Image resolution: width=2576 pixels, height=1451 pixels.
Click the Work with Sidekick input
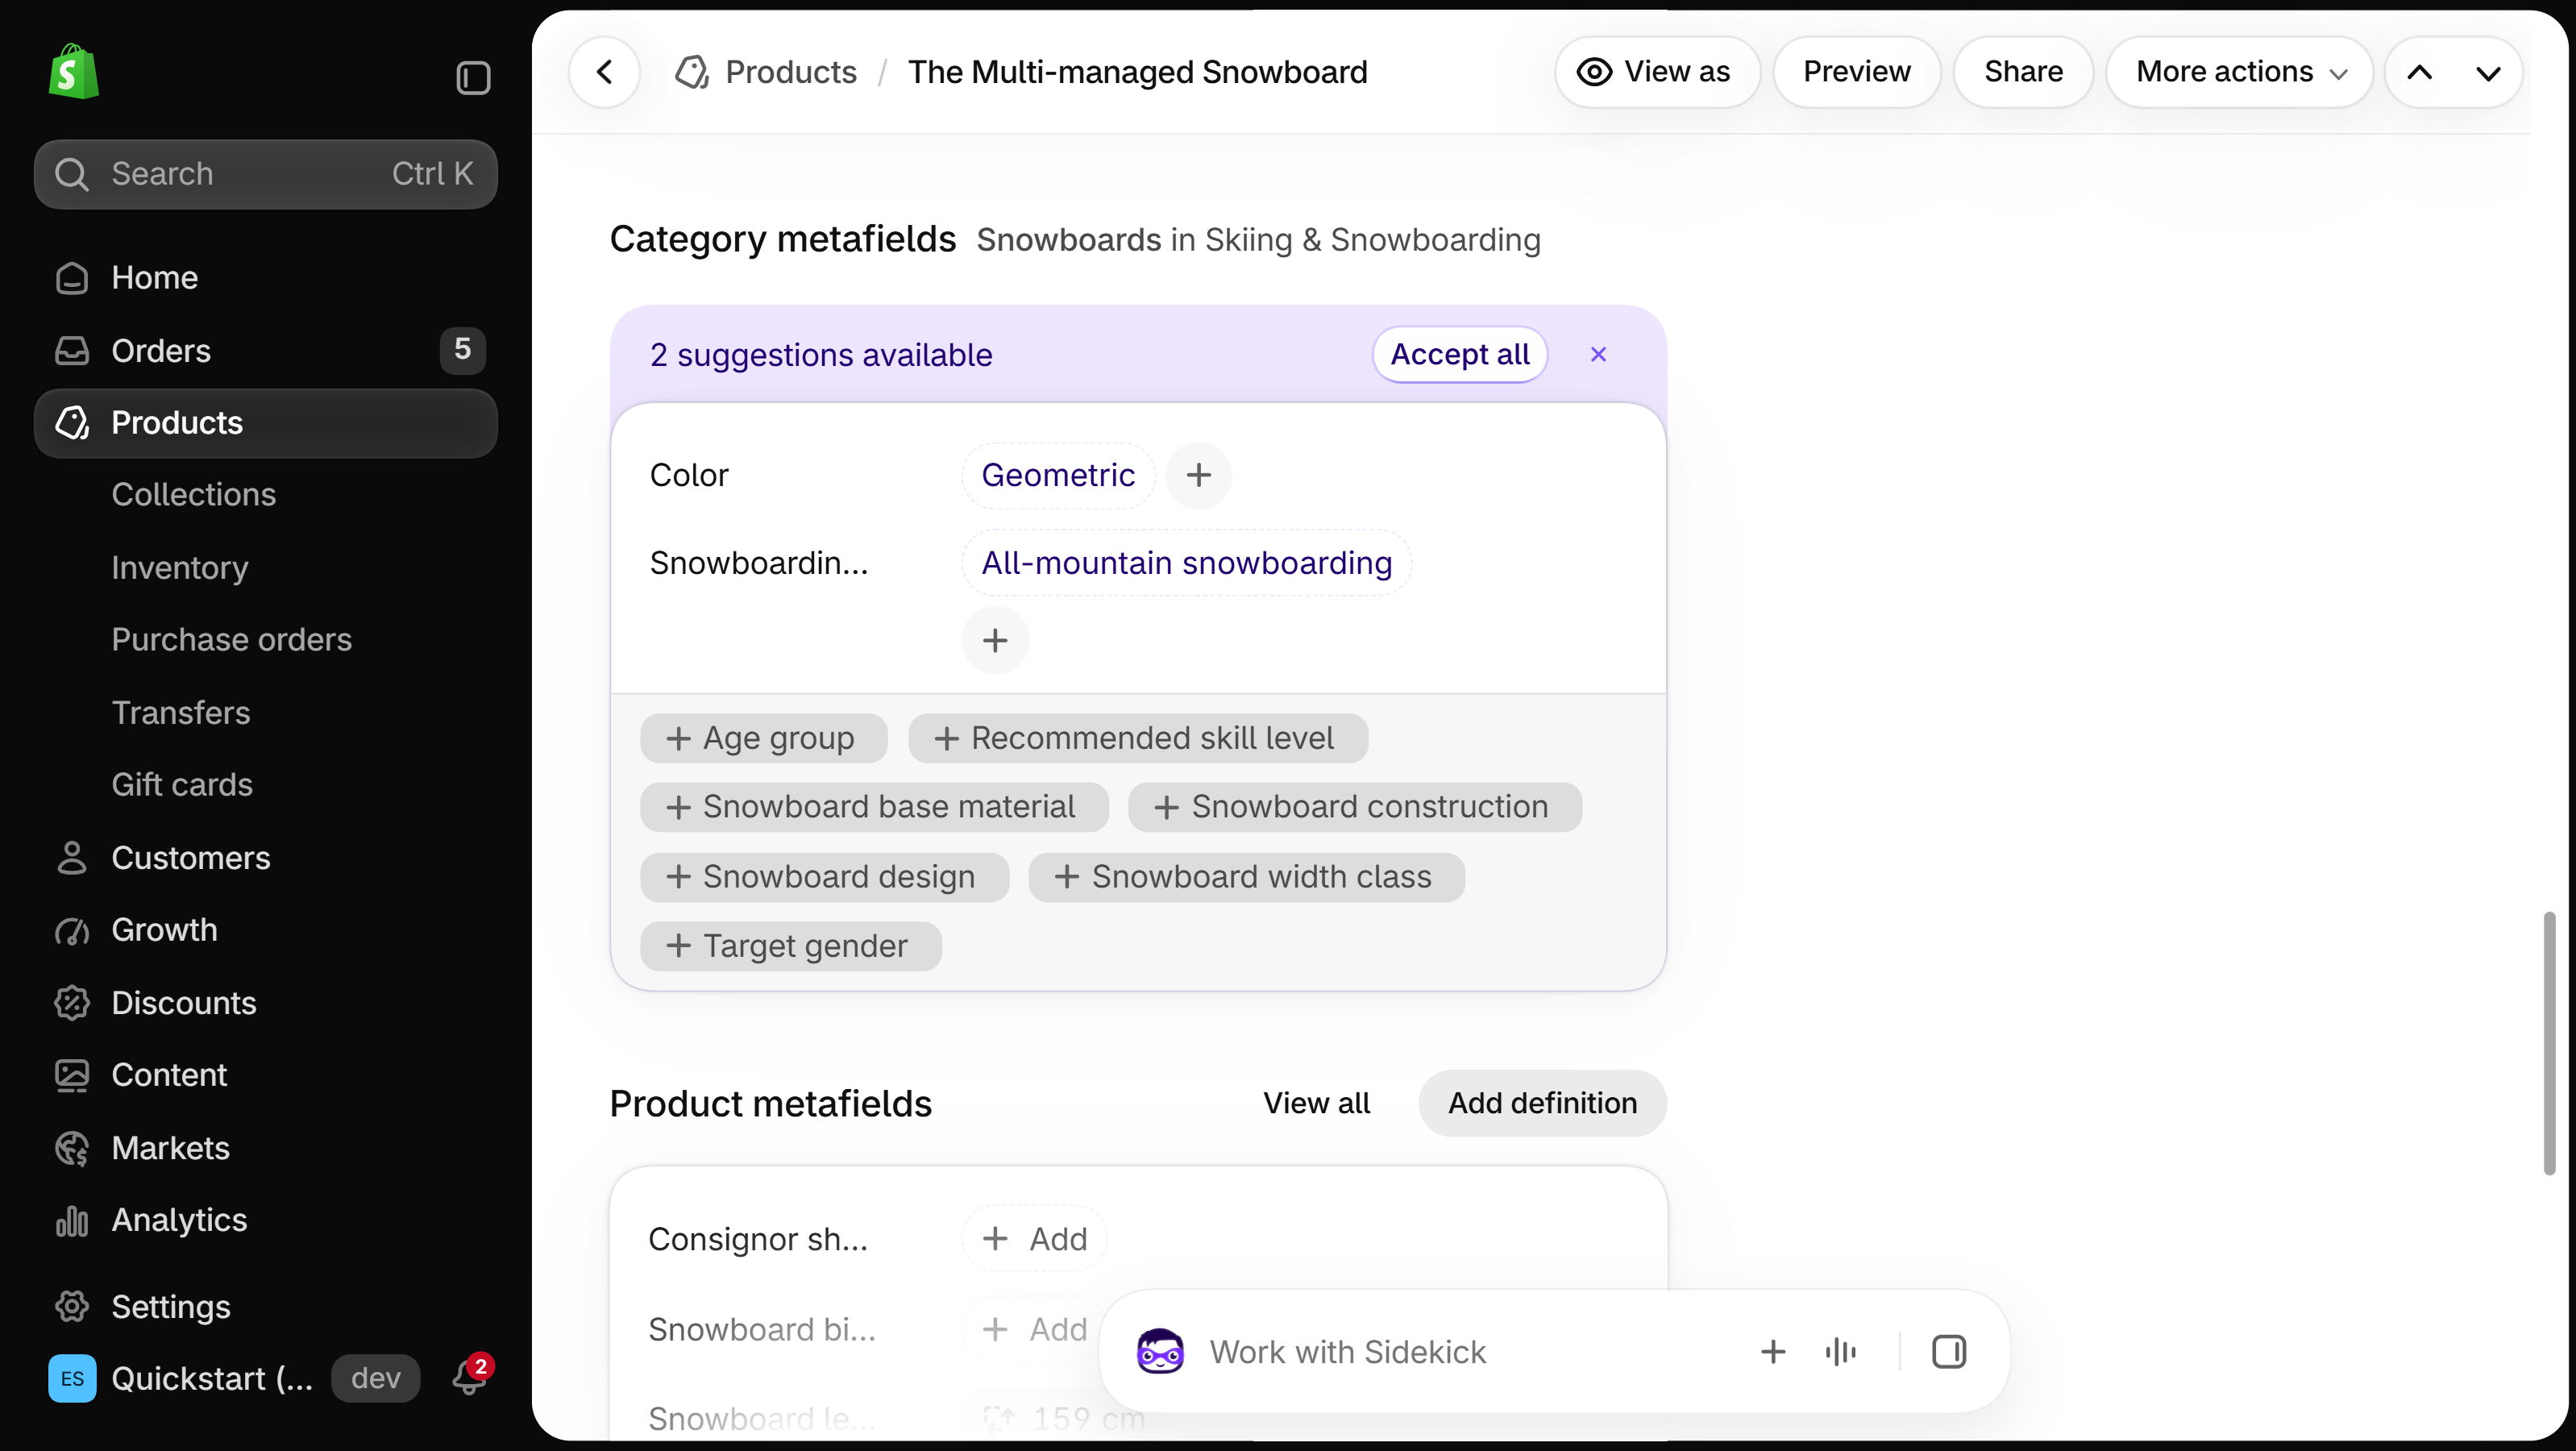pyautogui.click(x=1347, y=1351)
